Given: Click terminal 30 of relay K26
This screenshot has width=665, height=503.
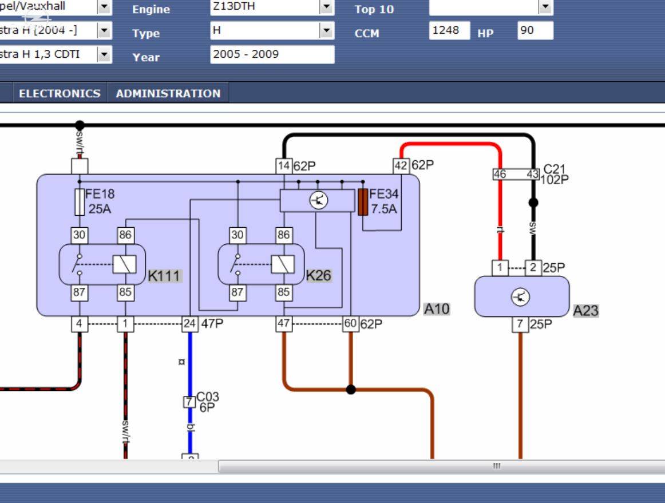Looking at the screenshot, I should coord(237,235).
